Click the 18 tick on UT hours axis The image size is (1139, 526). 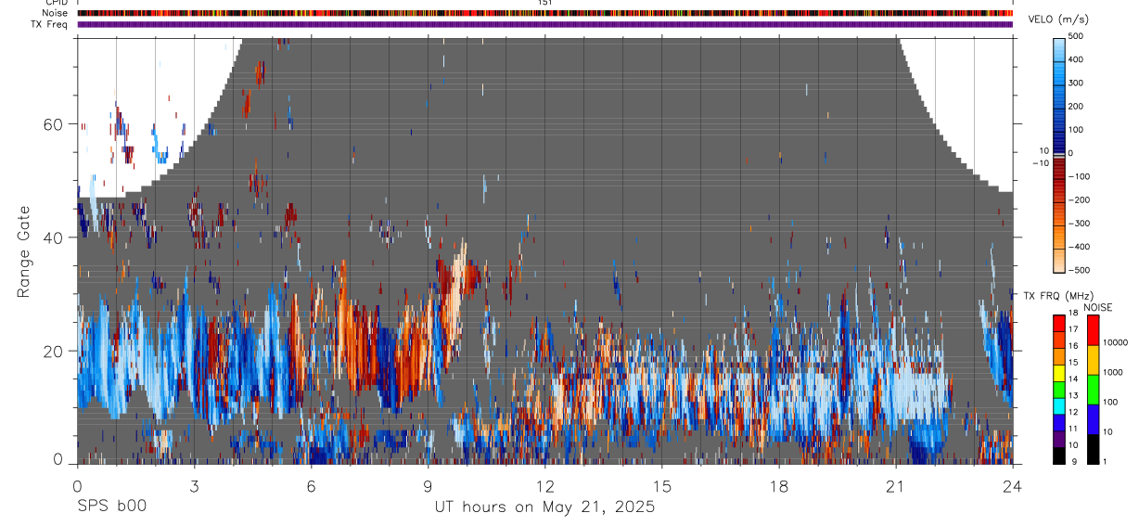point(779,486)
